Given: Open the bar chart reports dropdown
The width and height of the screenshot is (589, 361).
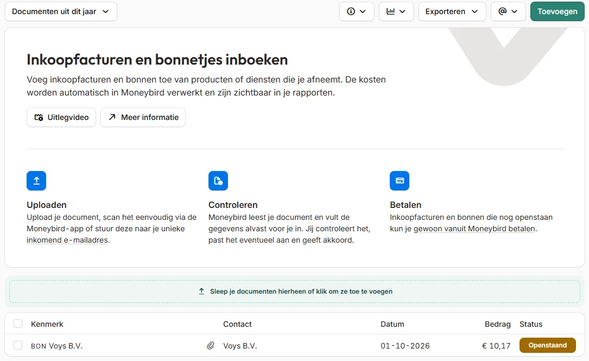Looking at the screenshot, I should (x=396, y=11).
